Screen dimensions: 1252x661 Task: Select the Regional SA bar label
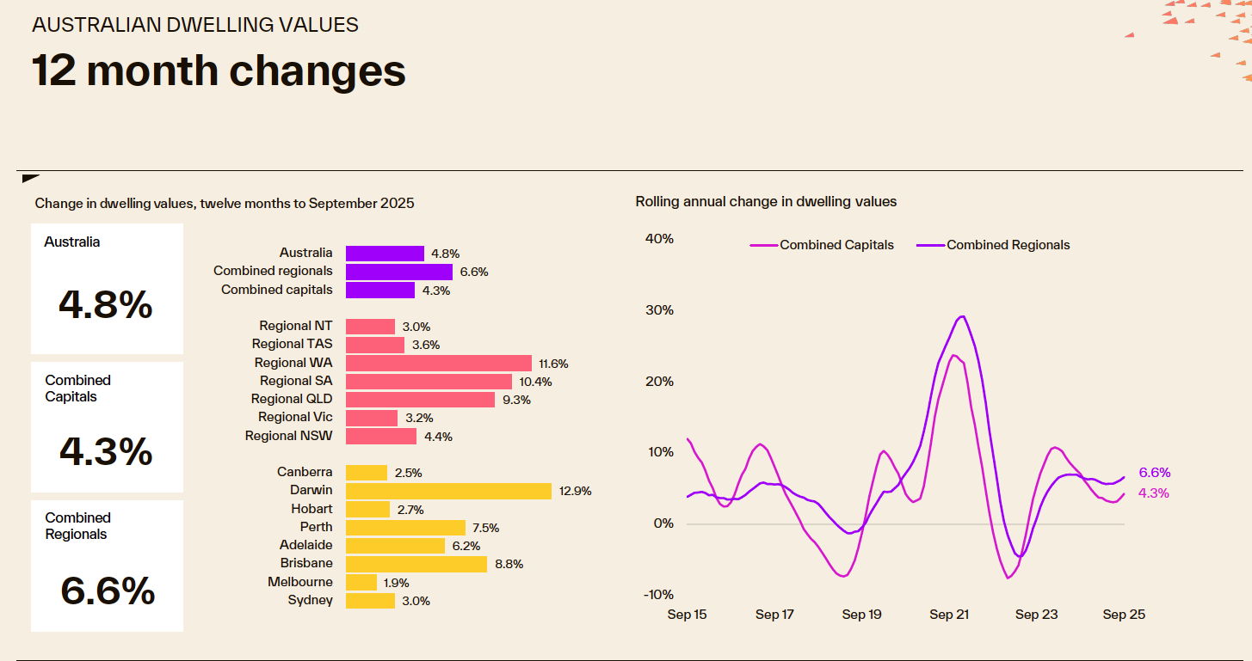pyautogui.click(x=296, y=381)
